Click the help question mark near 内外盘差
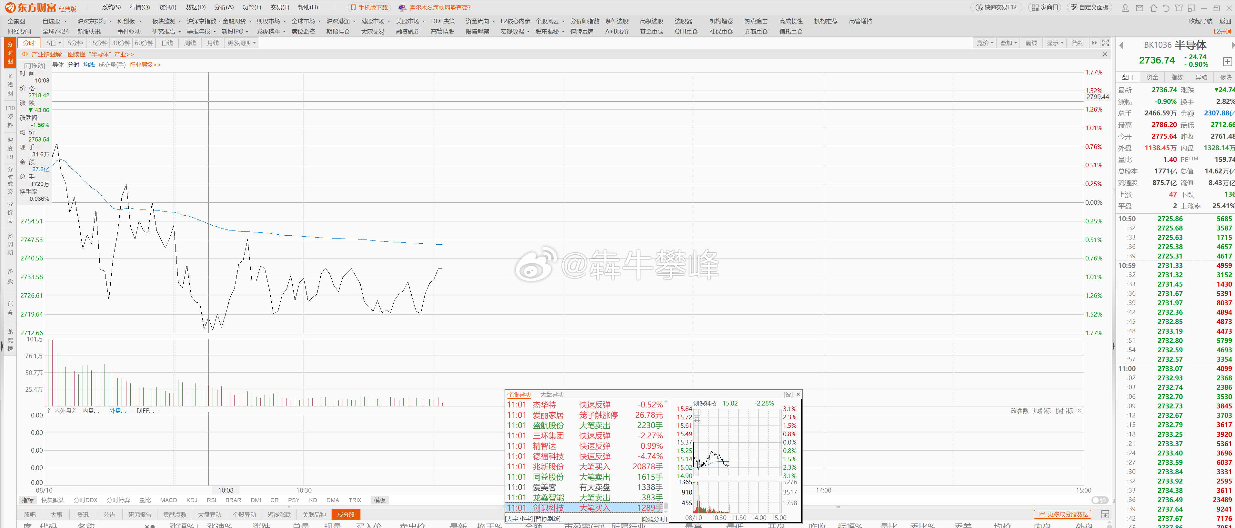Viewport: 1235px width, 528px height. pyautogui.click(x=48, y=411)
